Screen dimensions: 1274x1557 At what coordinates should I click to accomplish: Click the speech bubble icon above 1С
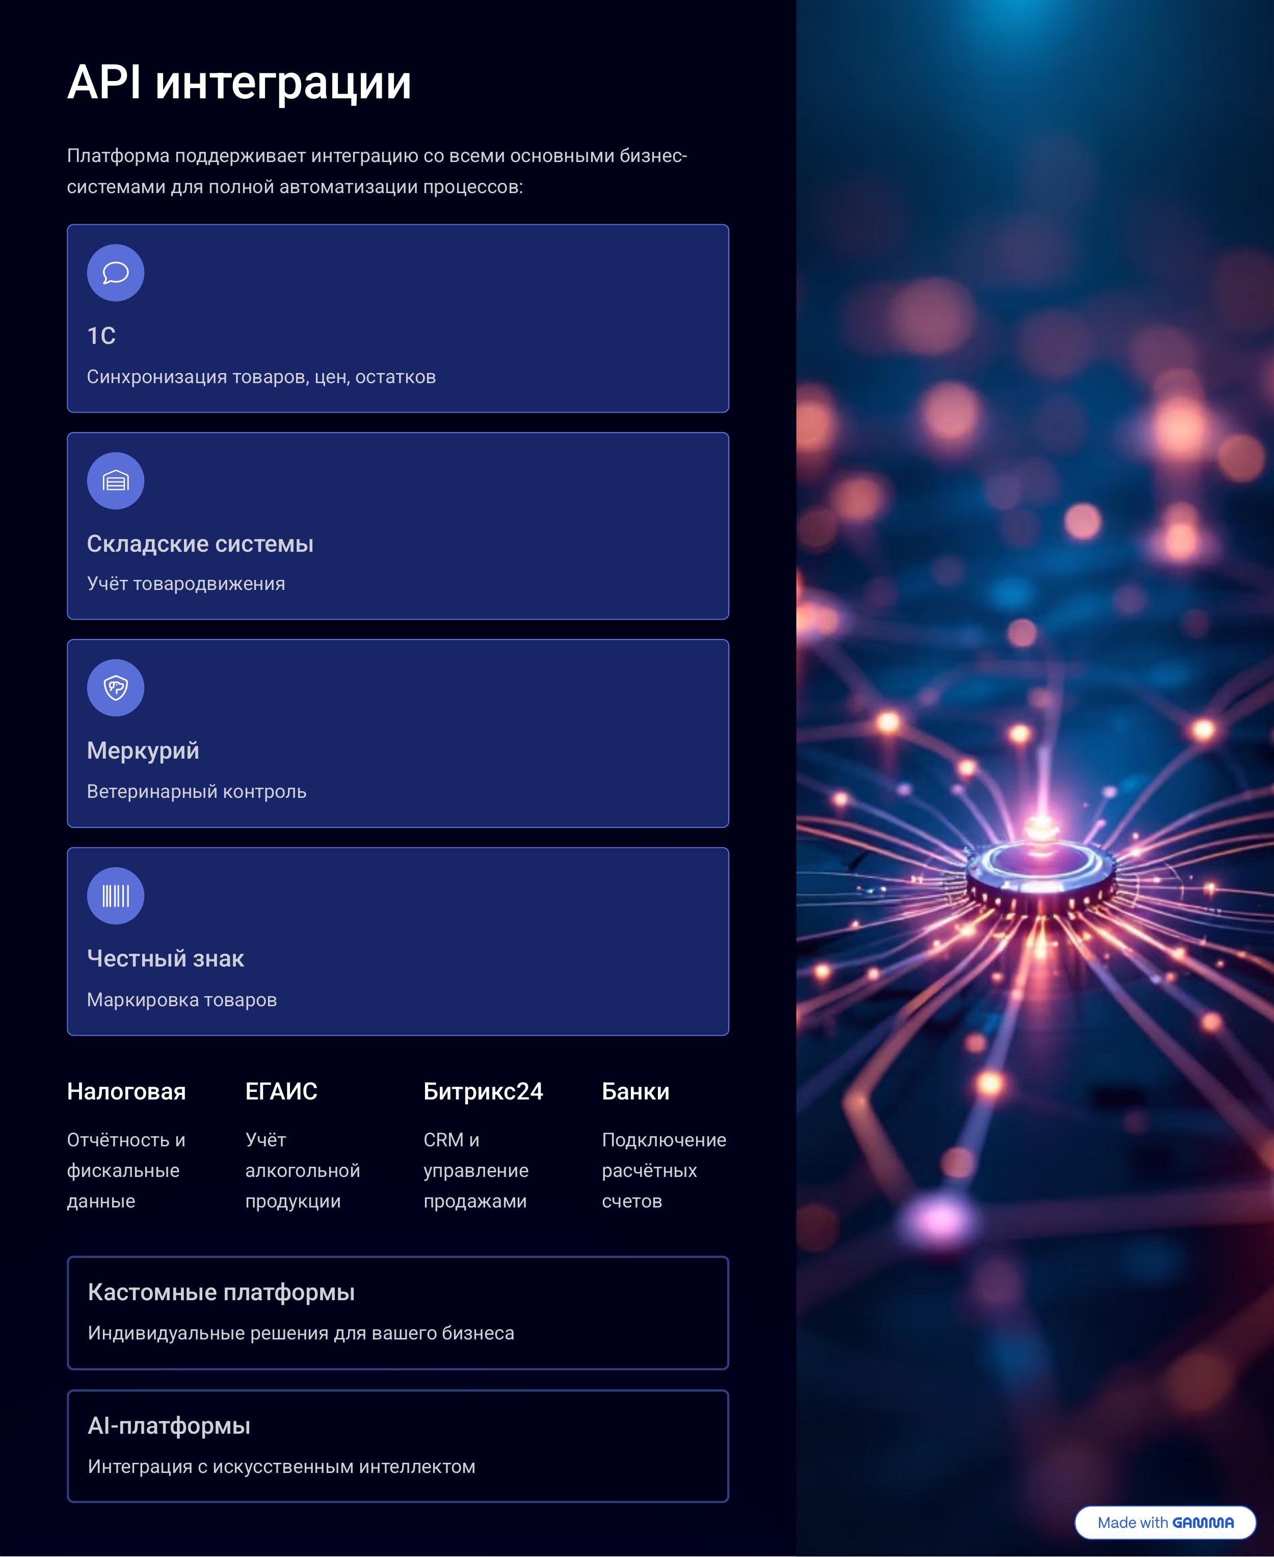pyautogui.click(x=115, y=273)
